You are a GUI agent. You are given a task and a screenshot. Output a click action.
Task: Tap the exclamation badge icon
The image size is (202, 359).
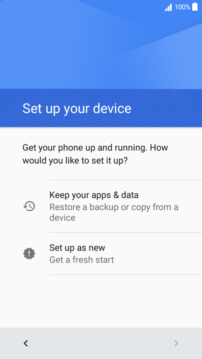point(29,254)
